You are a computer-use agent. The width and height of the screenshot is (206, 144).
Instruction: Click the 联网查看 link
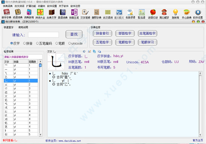[10, 140]
